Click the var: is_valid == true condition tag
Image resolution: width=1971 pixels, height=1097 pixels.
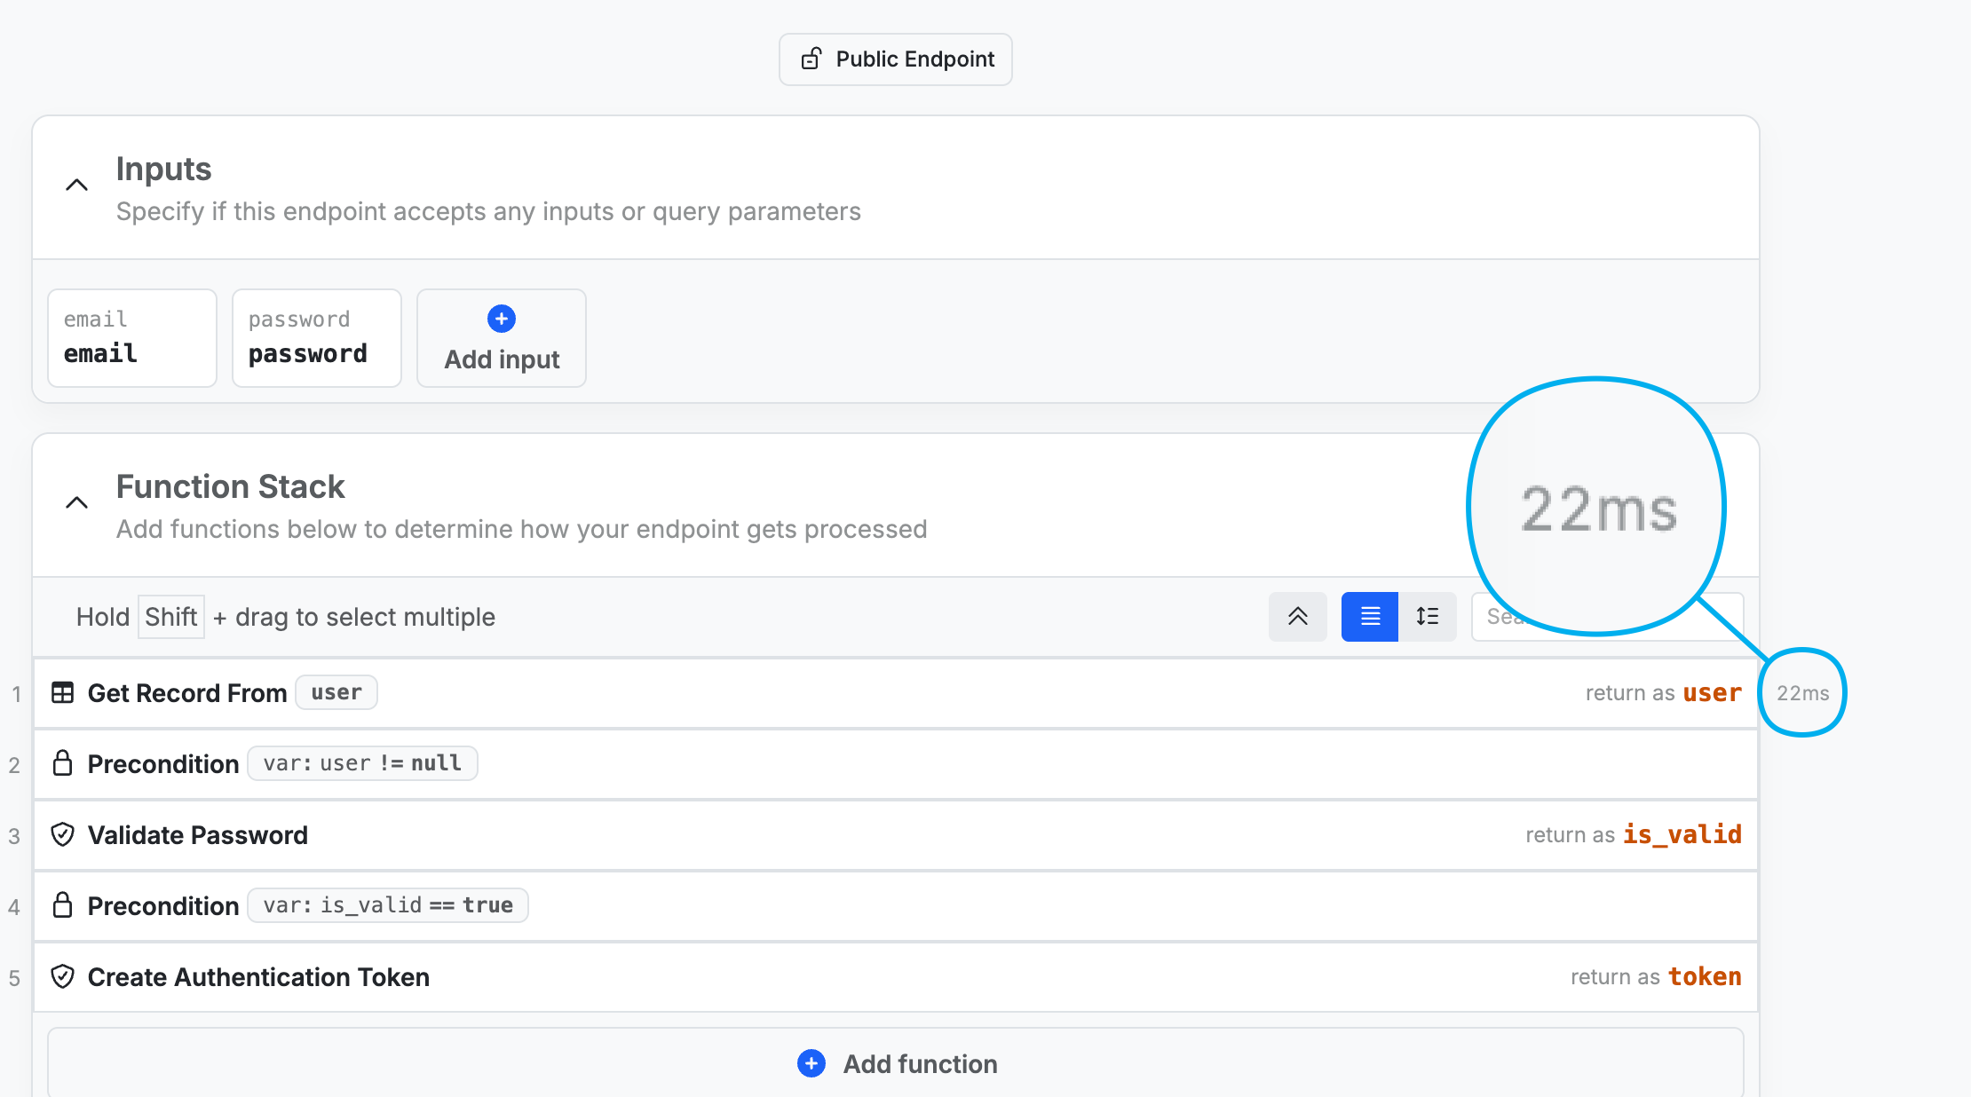(x=388, y=905)
